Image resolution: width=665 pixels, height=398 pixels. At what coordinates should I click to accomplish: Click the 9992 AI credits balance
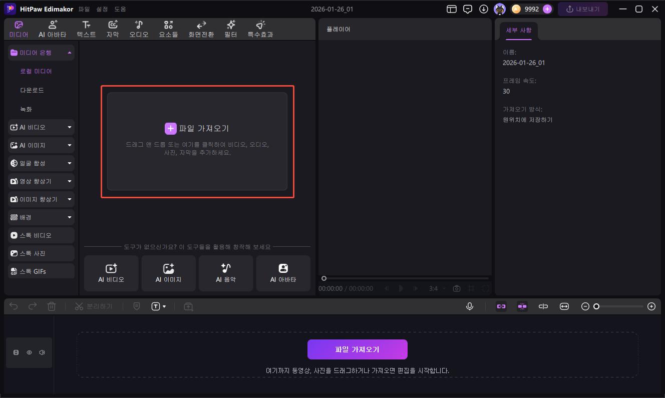tap(531, 9)
